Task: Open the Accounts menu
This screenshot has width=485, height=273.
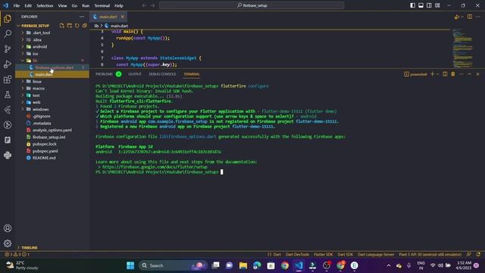Action: tap(8, 228)
